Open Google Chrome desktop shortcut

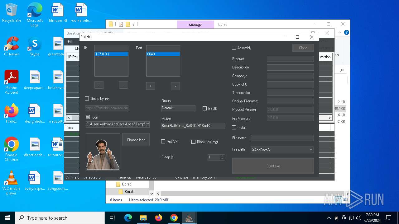(12, 149)
